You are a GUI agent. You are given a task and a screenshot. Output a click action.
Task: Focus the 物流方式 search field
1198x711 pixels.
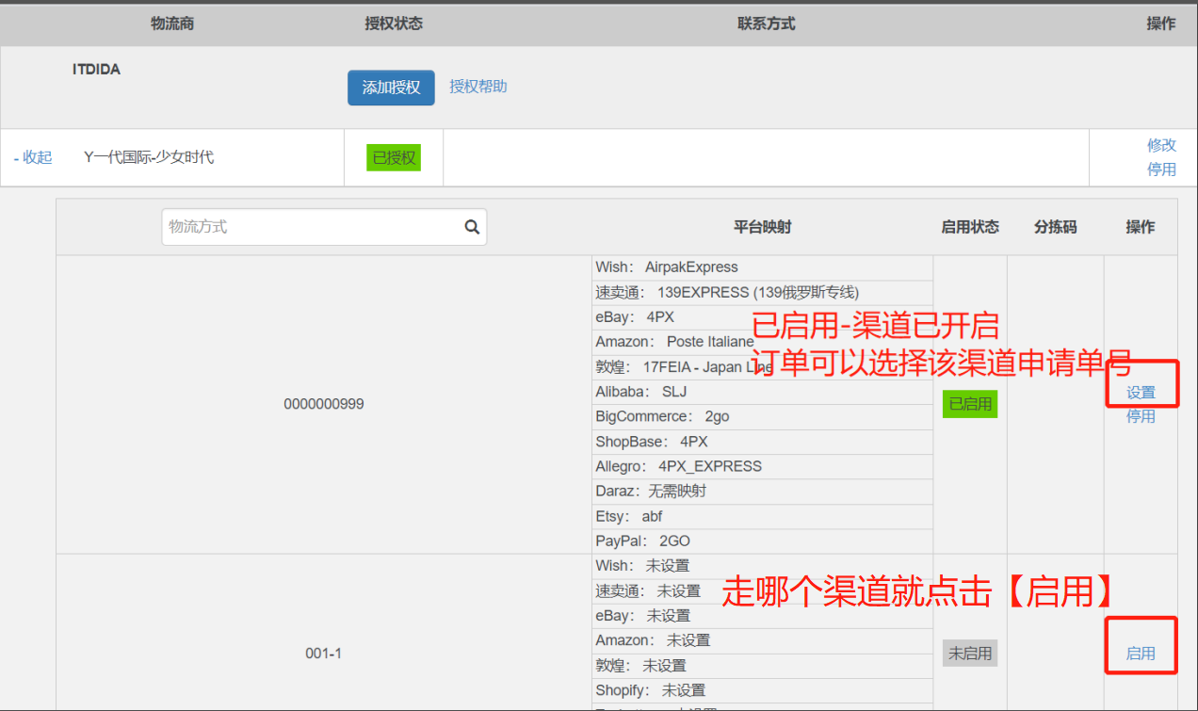(x=324, y=227)
